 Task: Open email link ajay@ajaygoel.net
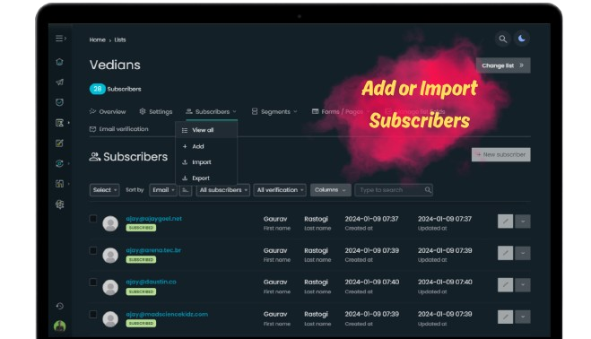[153, 219]
